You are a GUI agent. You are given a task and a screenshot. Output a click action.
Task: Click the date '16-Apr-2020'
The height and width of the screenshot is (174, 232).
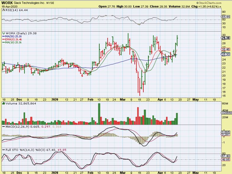click(x=9, y=7)
